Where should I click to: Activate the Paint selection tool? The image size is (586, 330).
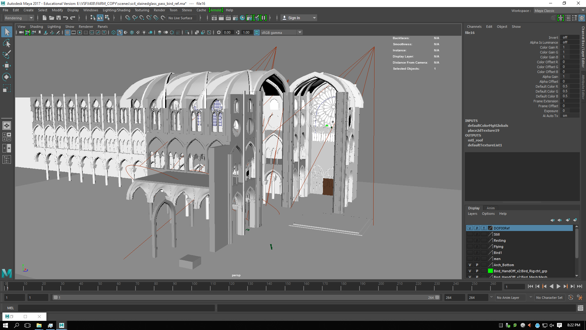pyautogui.click(x=7, y=54)
